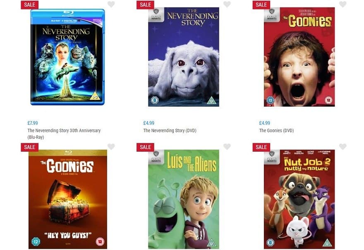Click £7.99 price of Neverending Story Blu-Ray
The image size is (364, 250).
tap(33, 123)
